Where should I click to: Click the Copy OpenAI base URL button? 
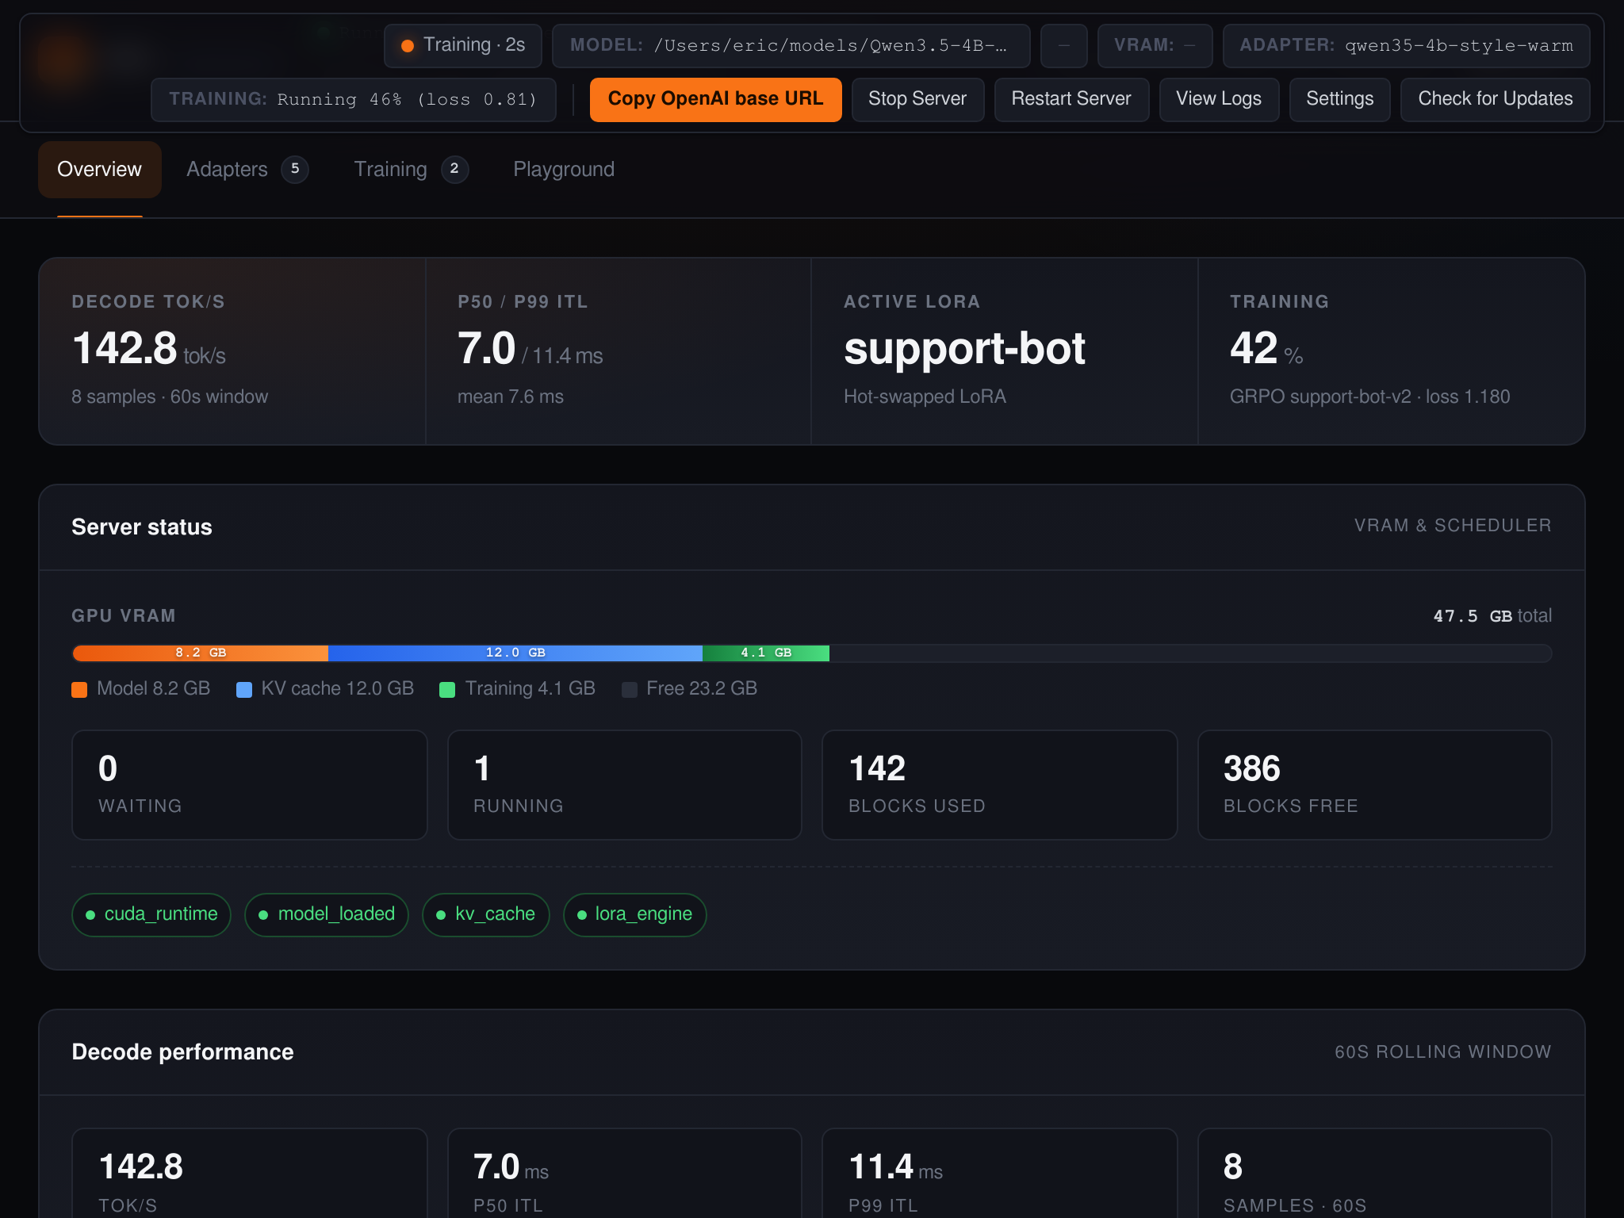(715, 99)
